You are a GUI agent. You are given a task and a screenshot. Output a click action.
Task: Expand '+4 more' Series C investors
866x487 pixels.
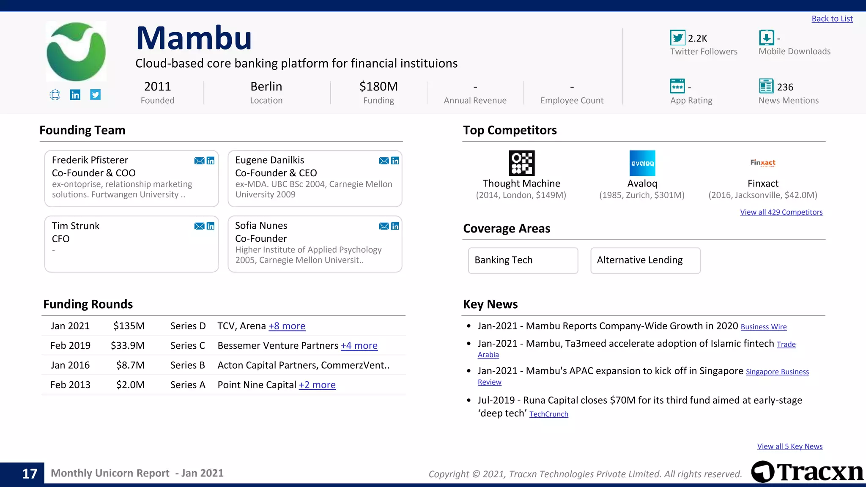359,345
